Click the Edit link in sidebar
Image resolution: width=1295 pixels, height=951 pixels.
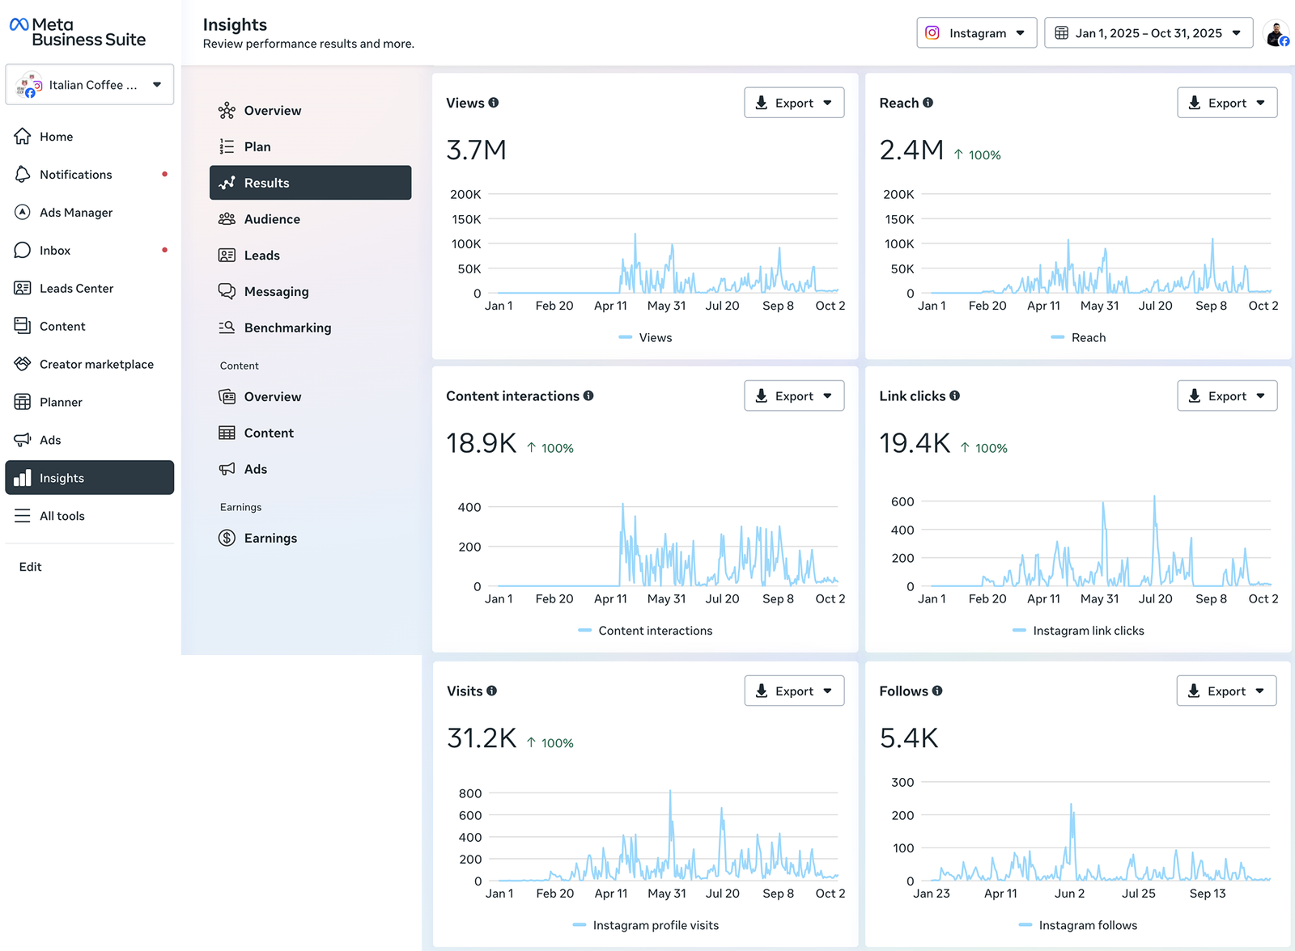(x=31, y=567)
